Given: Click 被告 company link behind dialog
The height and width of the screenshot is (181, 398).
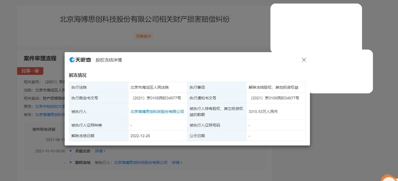Looking at the screenshot, I should tap(50, 115).
